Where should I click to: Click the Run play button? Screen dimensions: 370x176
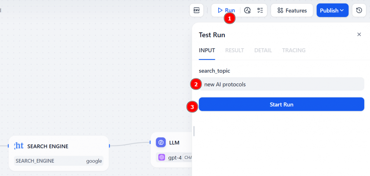click(226, 10)
